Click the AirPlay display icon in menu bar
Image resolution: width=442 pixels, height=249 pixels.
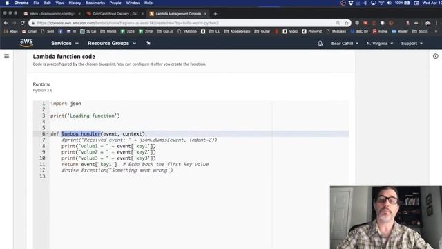(373, 3)
